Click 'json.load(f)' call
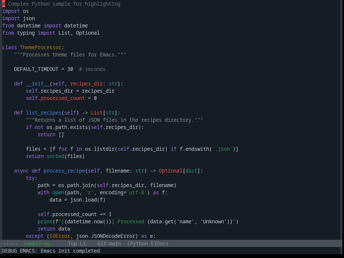 (88, 200)
